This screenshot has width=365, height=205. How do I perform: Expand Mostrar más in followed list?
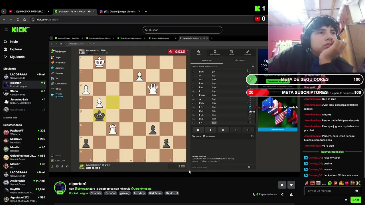click(x=10, y=118)
